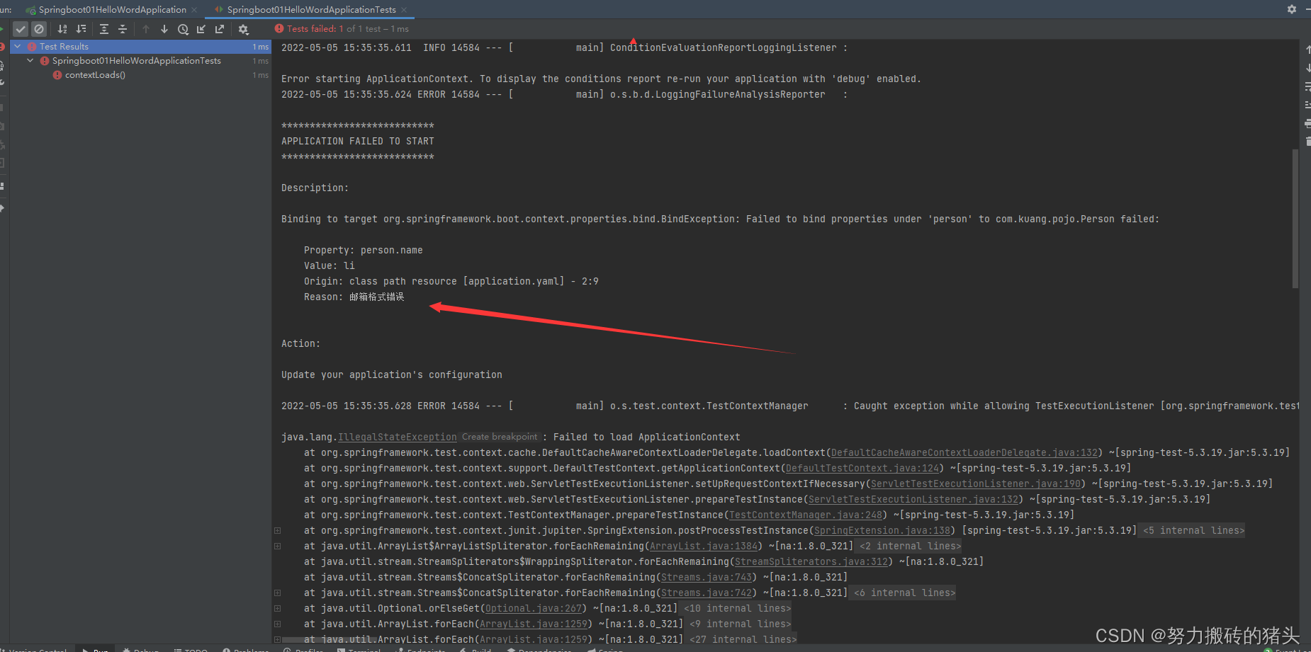The image size is (1311, 652).
Task: Open DefaultCacheAwareContextLoaderDelegate.java:132 link
Action: pyautogui.click(x=964, y=453)
